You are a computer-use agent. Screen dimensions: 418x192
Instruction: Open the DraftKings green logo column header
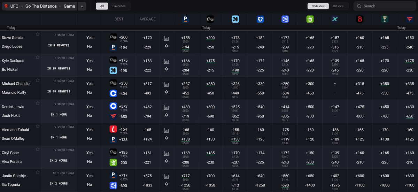tap(310, 19)
